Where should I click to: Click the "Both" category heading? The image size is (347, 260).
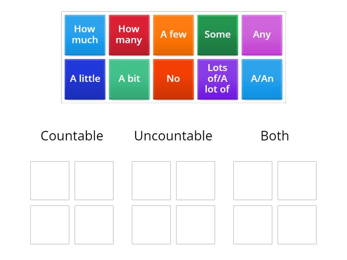tap(274, 136)
